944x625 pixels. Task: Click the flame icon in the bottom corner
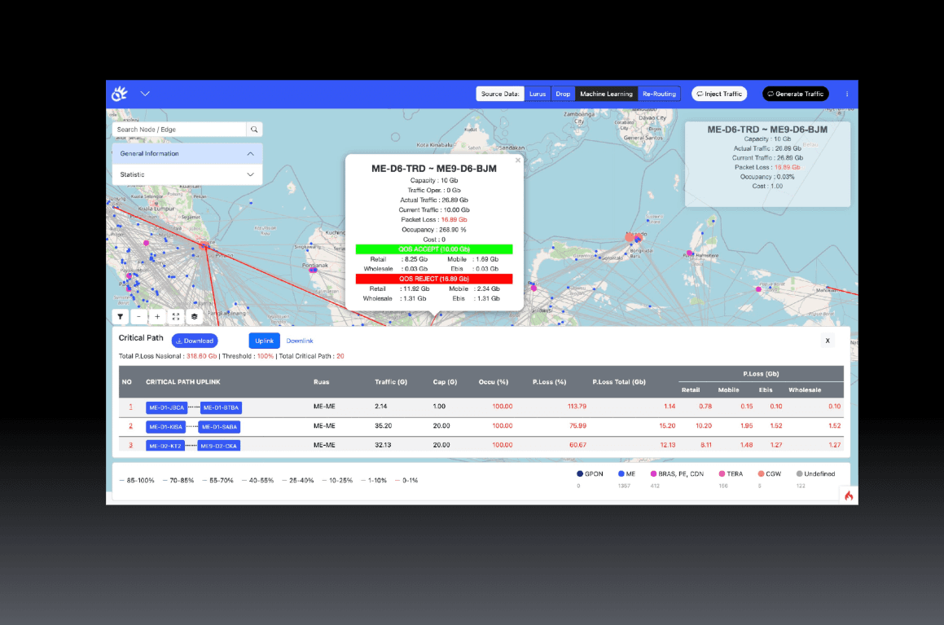click(x=848, y=495)
